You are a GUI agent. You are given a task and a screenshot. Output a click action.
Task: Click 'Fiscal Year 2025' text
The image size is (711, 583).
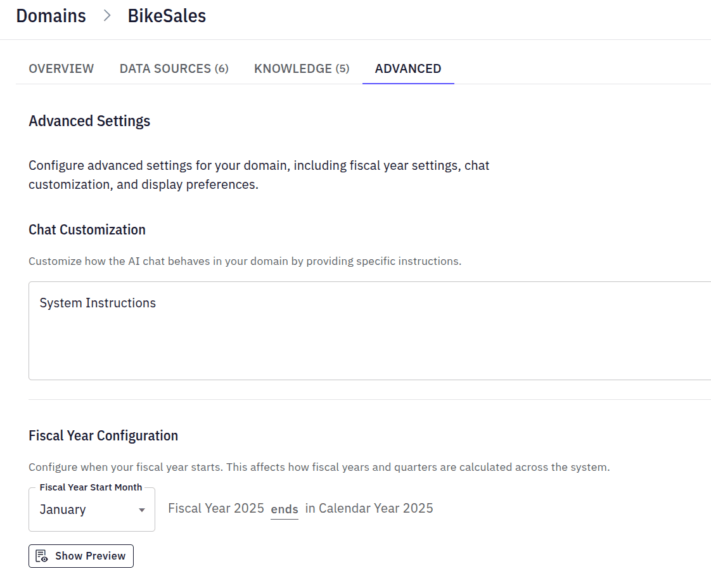(x=216, y=508)
